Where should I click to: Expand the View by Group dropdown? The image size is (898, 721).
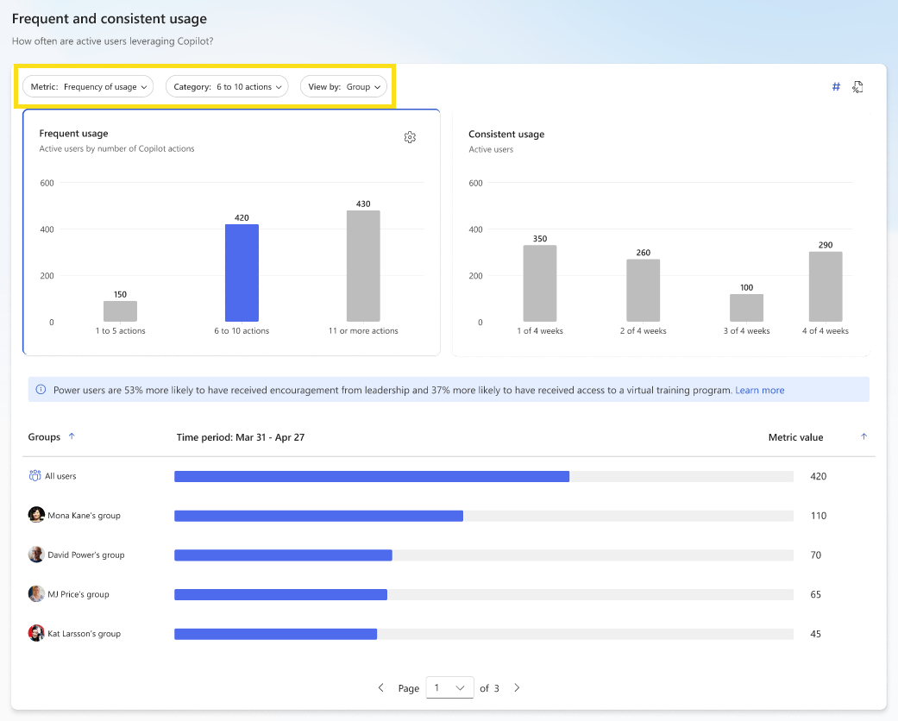[344, 86]
